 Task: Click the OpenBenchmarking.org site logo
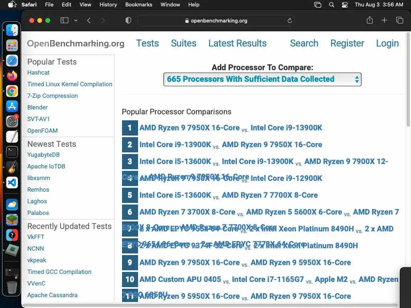click(76, 43)
